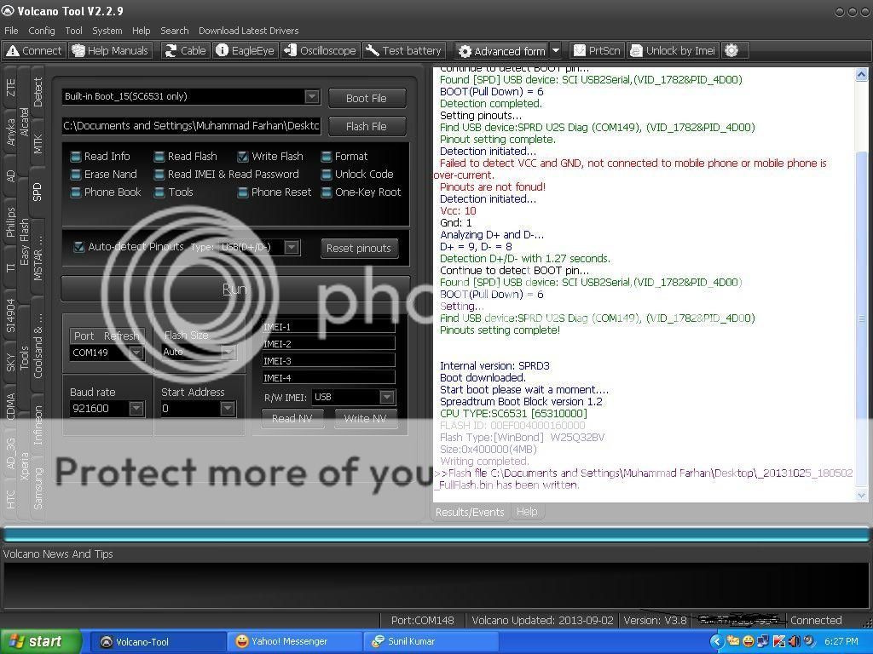Click the Connect toolbar icon
This screenshot has width=873, height=654.
click(x=34, y=51)
